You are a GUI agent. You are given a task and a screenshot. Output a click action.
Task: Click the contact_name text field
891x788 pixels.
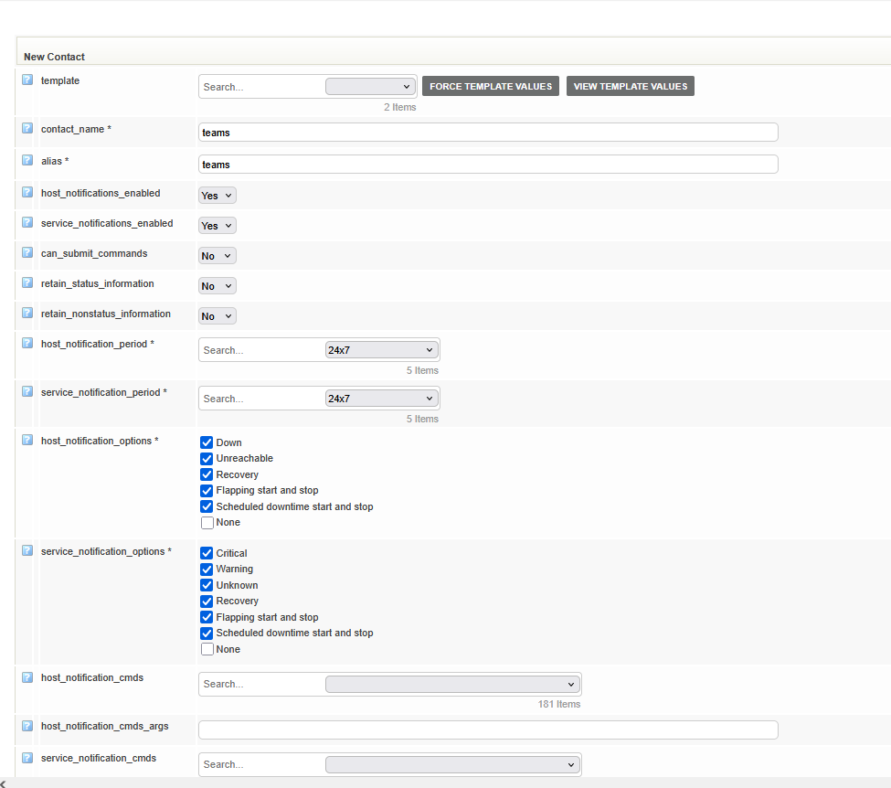[x=488, y=133]
